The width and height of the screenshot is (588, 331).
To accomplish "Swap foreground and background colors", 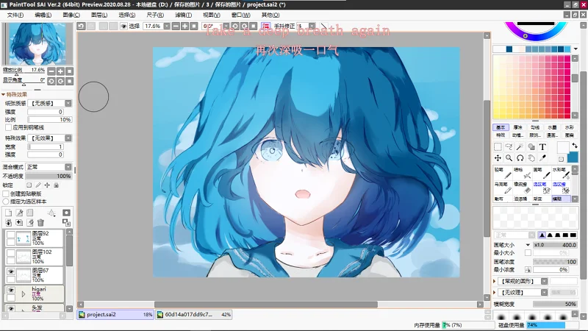I will click(575, 145).
